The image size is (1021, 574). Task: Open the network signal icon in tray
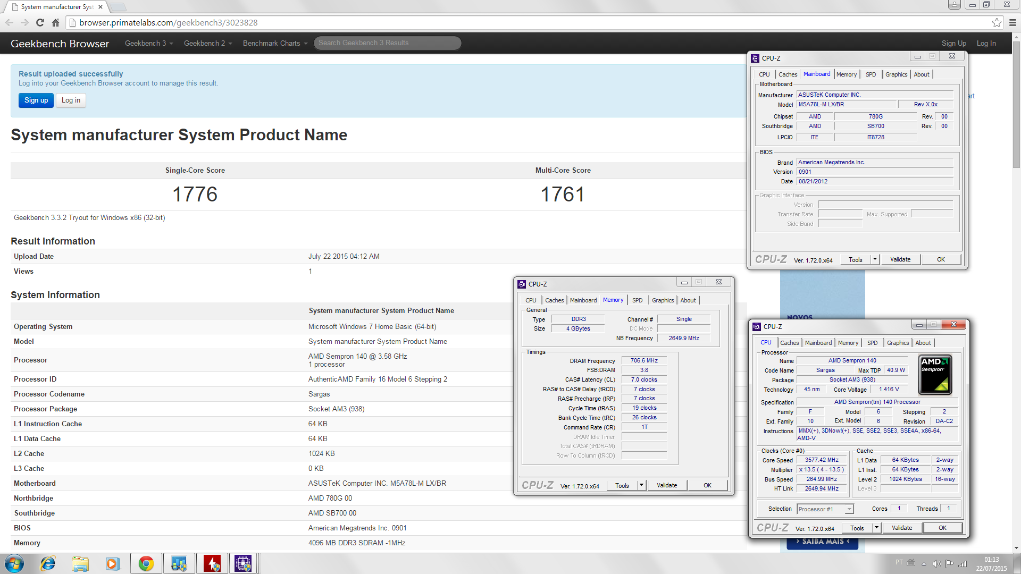pos(963,564)
